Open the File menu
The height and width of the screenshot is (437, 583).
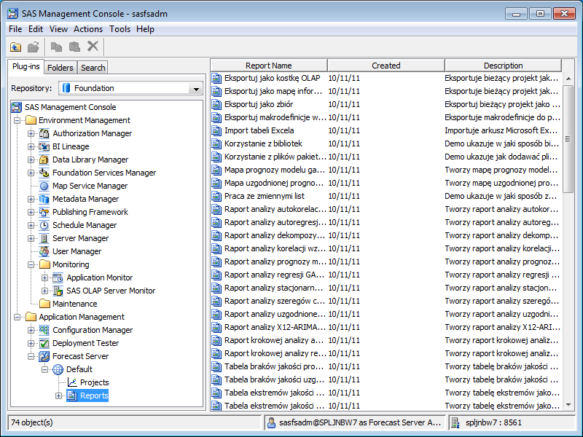(15, 29)
